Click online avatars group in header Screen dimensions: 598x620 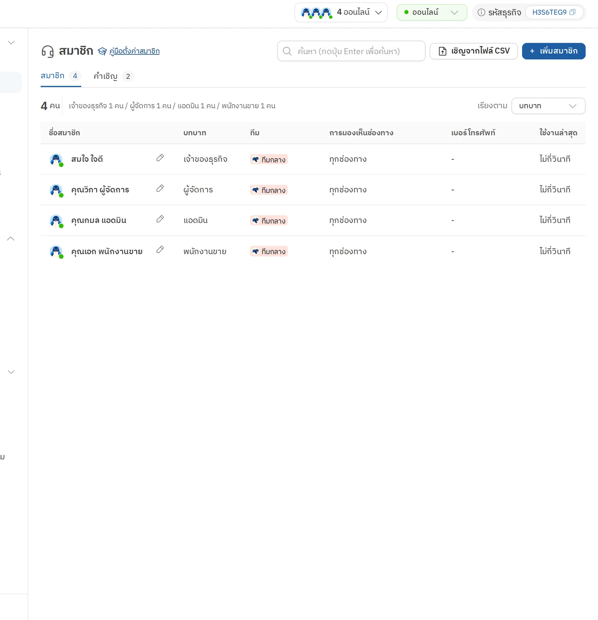[316, 13]
